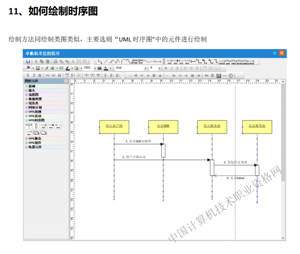This screenshot has height=254, width=300.
Task: Click the vertical scrollbar up arrow
Action: pyautogui.click(x=283, y=82)
